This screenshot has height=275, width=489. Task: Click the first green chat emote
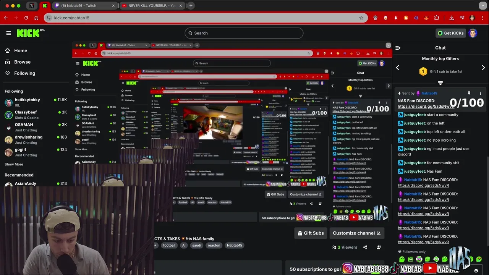coord(402,259)
